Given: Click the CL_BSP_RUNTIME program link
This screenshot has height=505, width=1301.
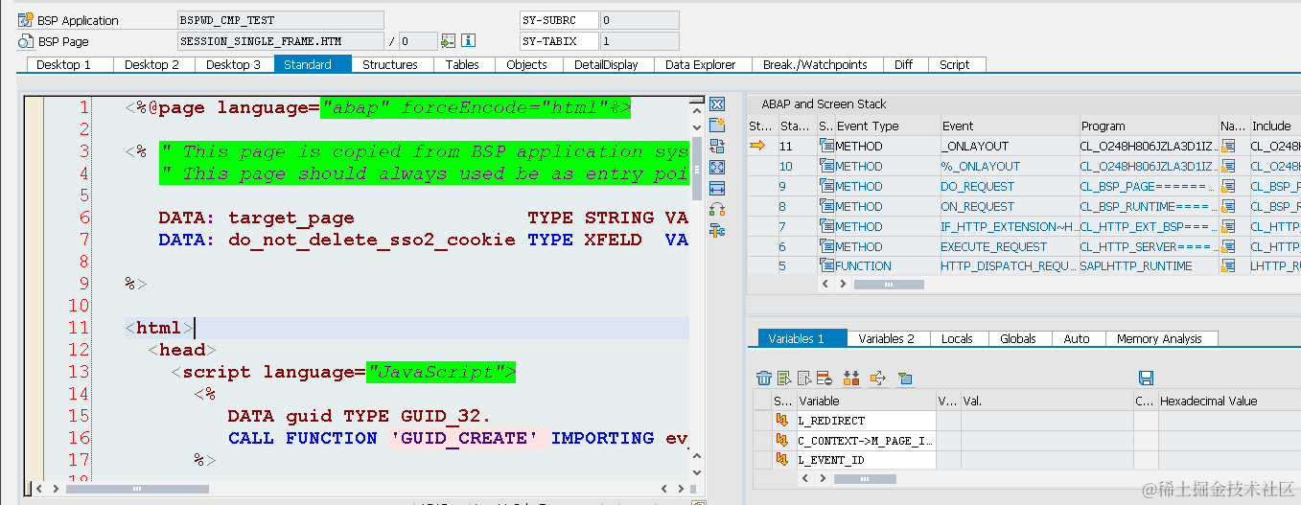Looking at the screenshot, I should 1148,206.
